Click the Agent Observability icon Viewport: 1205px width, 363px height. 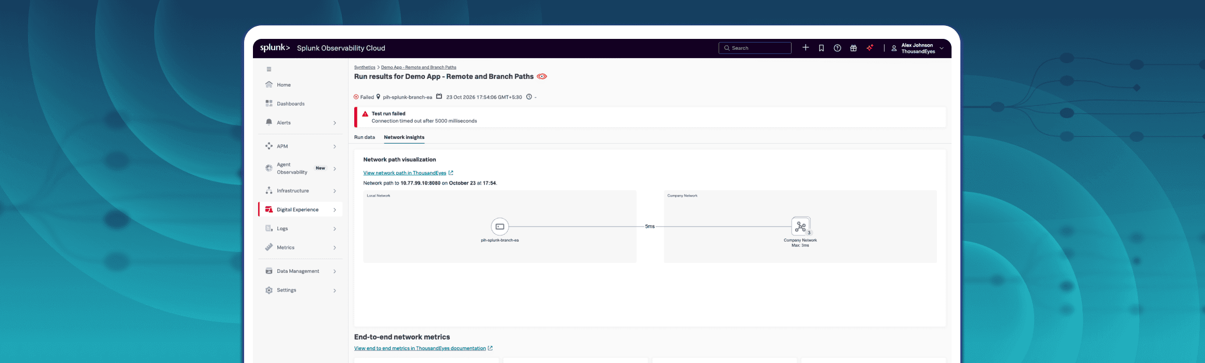(269, 168)
